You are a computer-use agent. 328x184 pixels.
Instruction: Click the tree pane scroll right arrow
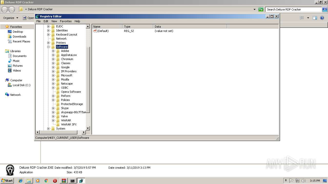coord(84,132)
